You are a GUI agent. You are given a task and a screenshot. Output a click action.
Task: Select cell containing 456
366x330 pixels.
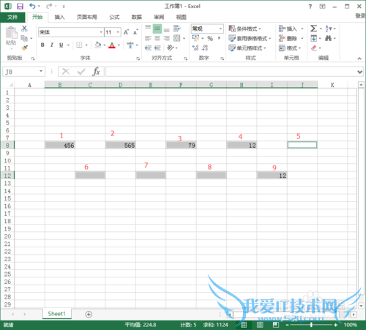(60, 145)
